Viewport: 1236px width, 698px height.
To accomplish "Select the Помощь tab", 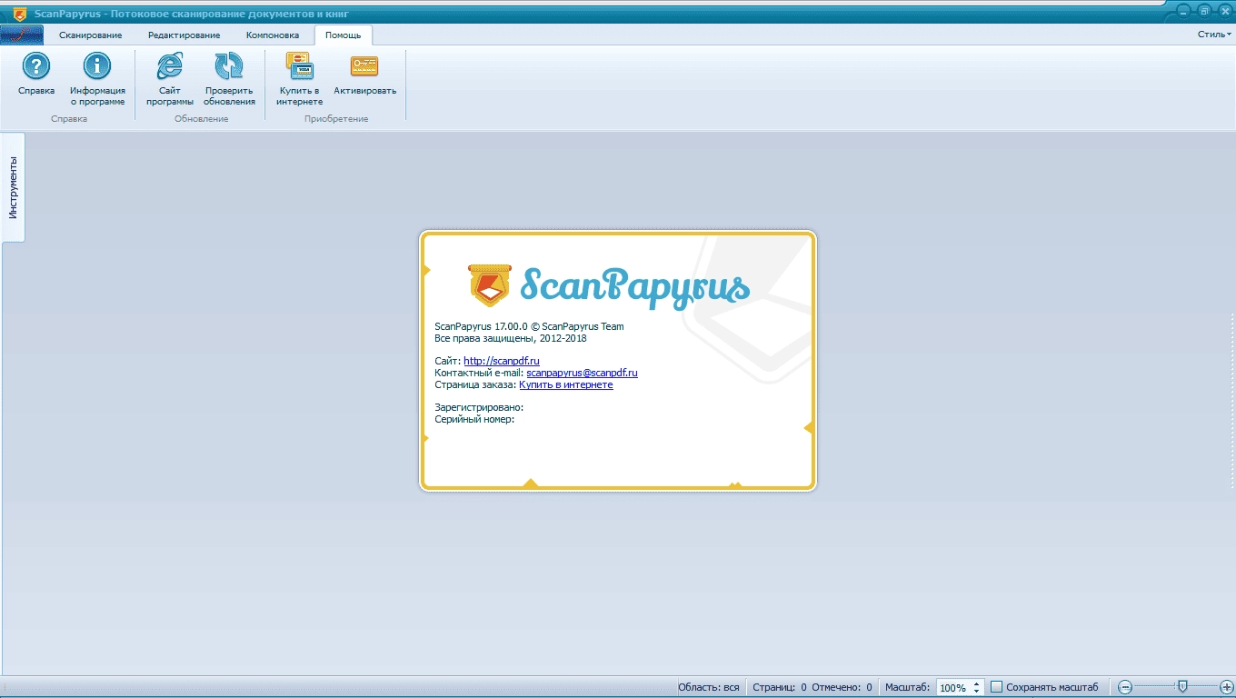I will (x=344, y=35).
